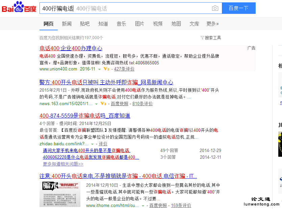Click 评价 link next to zhidao.baidu.com

click(x=103, y=144)
